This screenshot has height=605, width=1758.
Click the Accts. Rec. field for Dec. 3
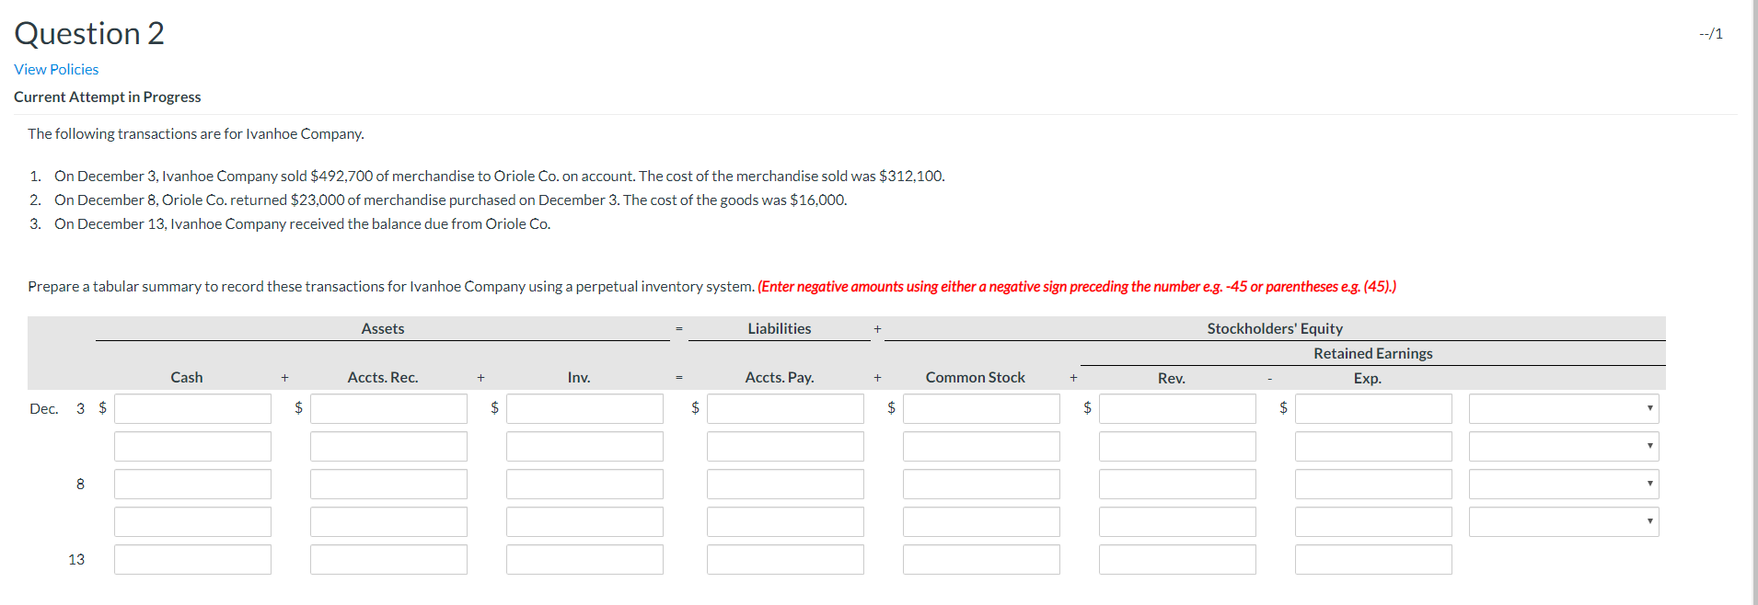point(388,408)
